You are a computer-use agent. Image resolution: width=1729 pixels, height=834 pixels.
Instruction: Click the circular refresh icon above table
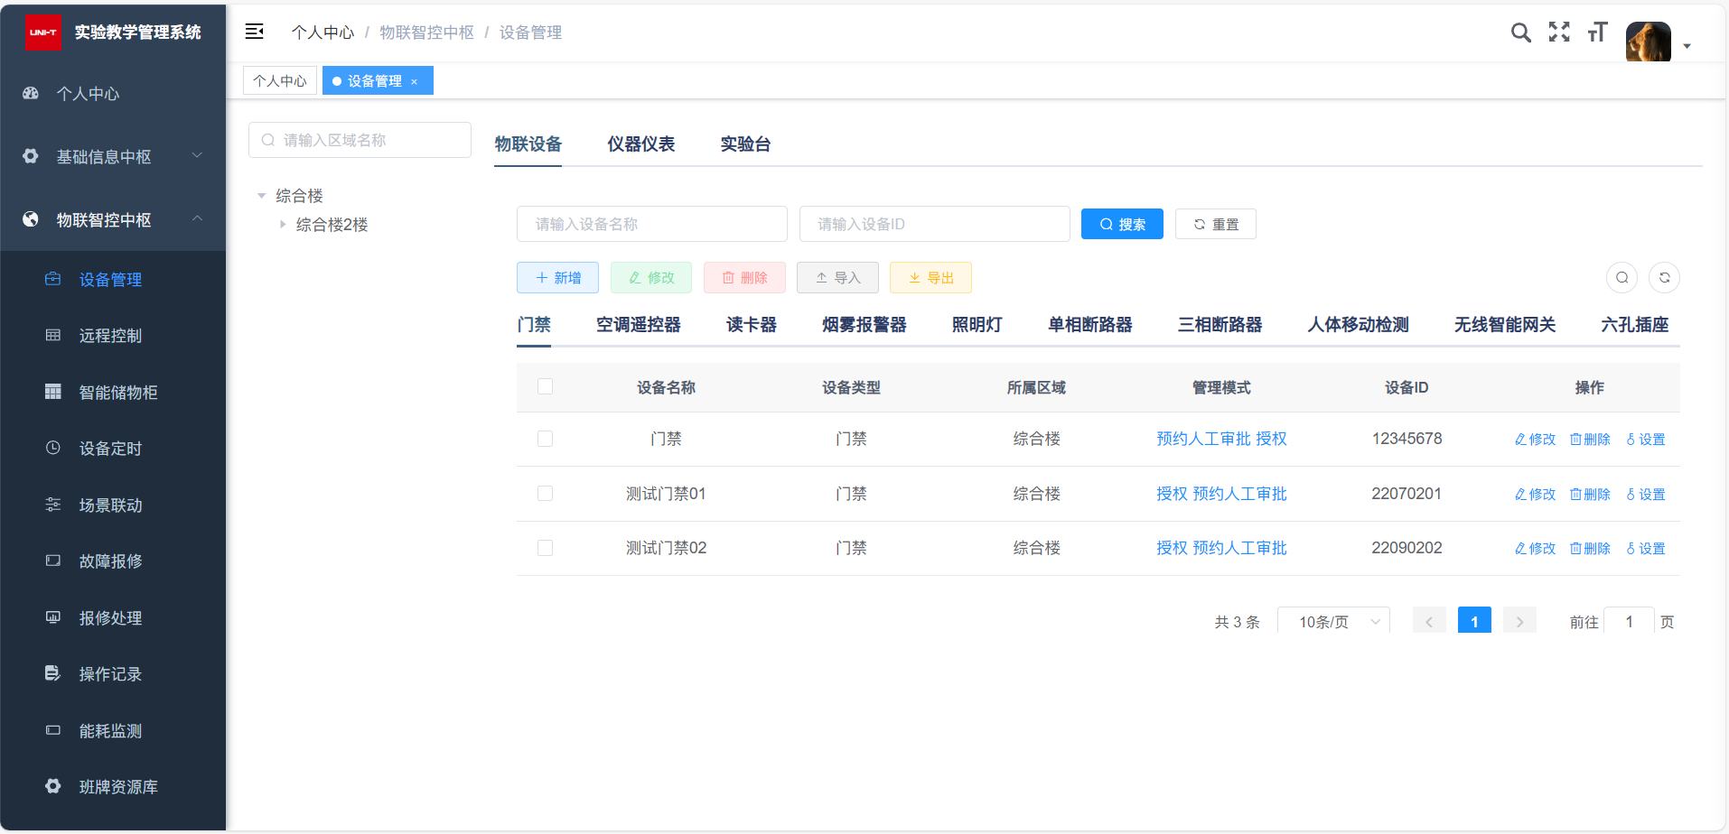pos(1664,278)
